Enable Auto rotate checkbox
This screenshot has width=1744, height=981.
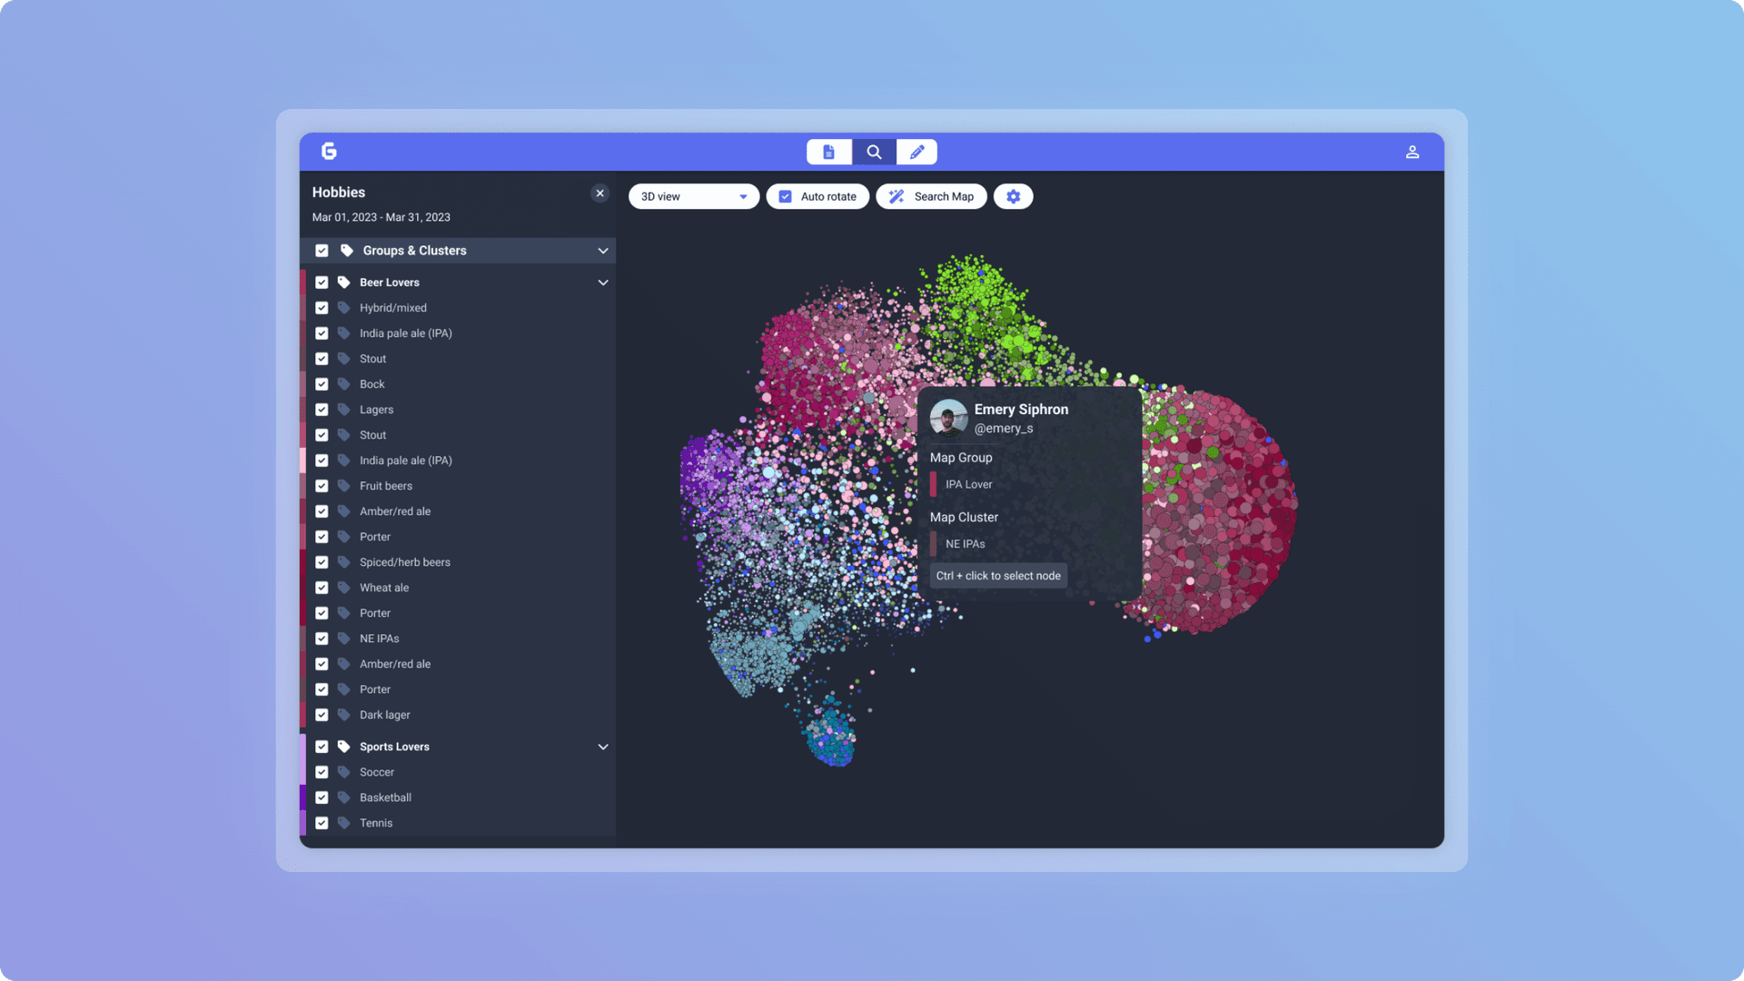(x=785, y=196)
